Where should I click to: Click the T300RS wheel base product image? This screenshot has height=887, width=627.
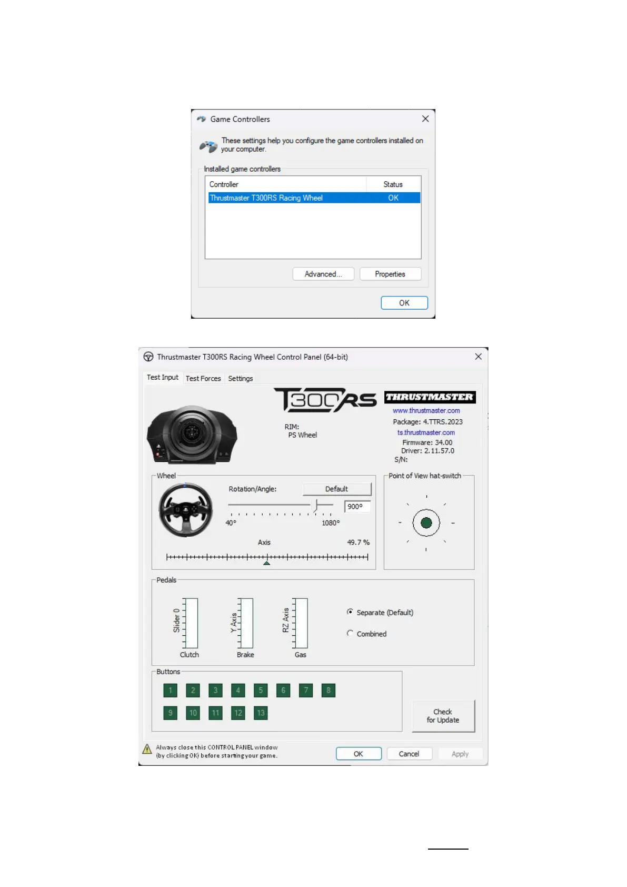(192, 435)
